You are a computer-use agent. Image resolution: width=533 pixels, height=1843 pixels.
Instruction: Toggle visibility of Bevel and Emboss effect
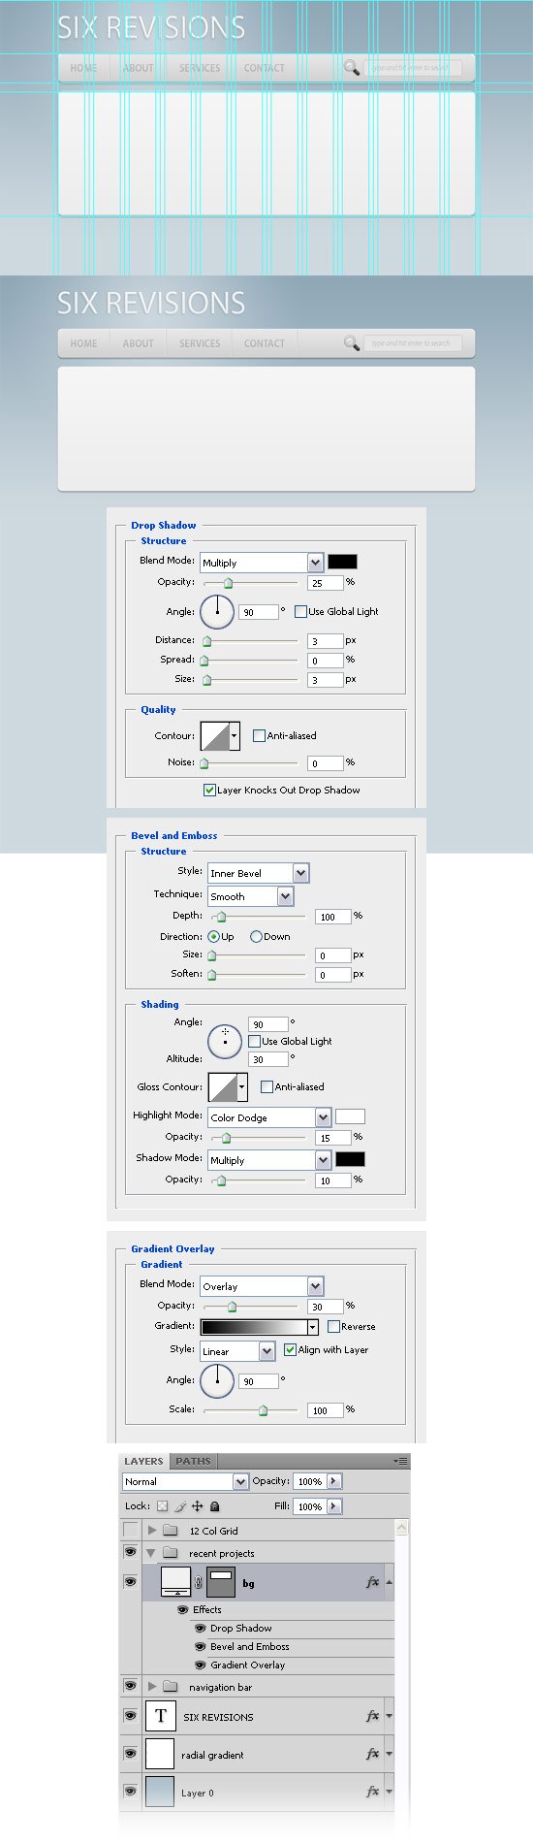coord(201,1647)
